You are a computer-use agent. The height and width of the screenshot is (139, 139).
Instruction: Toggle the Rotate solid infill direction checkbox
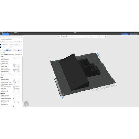coord(14,98)
